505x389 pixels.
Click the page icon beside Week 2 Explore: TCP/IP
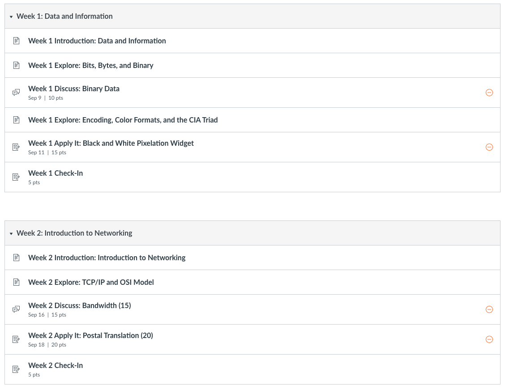[x=17, y=282]
